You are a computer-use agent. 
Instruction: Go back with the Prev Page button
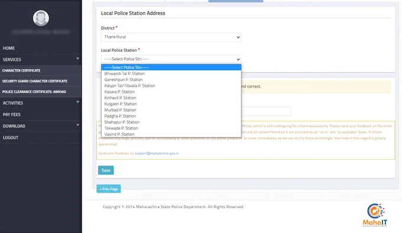tap(109, 189)
